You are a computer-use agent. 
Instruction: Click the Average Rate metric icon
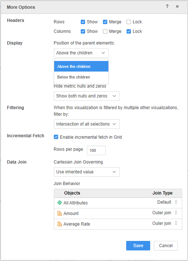pyautogui.click(x=60, y=224)
